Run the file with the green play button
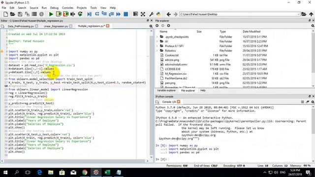 pos(51,14)
